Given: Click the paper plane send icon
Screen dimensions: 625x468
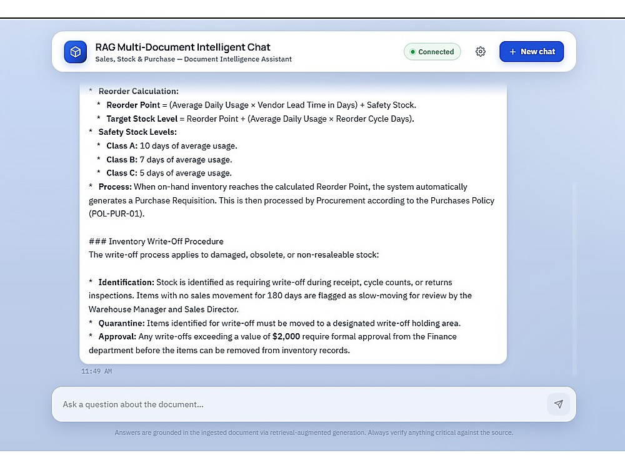Looking at the screenshot, I should coord(558,404).
